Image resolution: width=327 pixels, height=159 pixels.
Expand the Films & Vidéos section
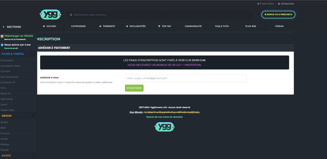point(18,54)
